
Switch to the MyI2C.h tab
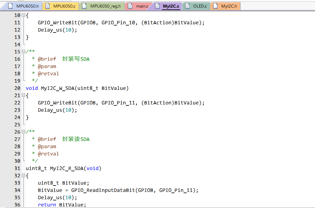click(x=225, y=6)
